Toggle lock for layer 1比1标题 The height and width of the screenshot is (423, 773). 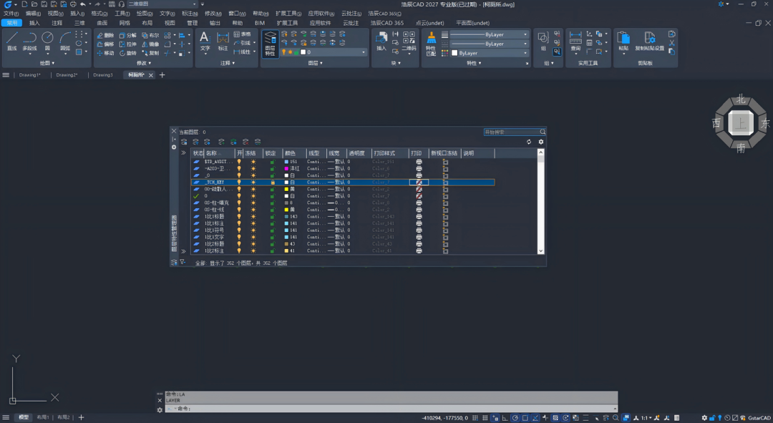point(272,216)
